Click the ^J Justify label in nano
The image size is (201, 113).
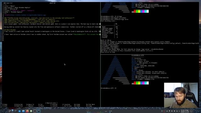pos(54,106)
